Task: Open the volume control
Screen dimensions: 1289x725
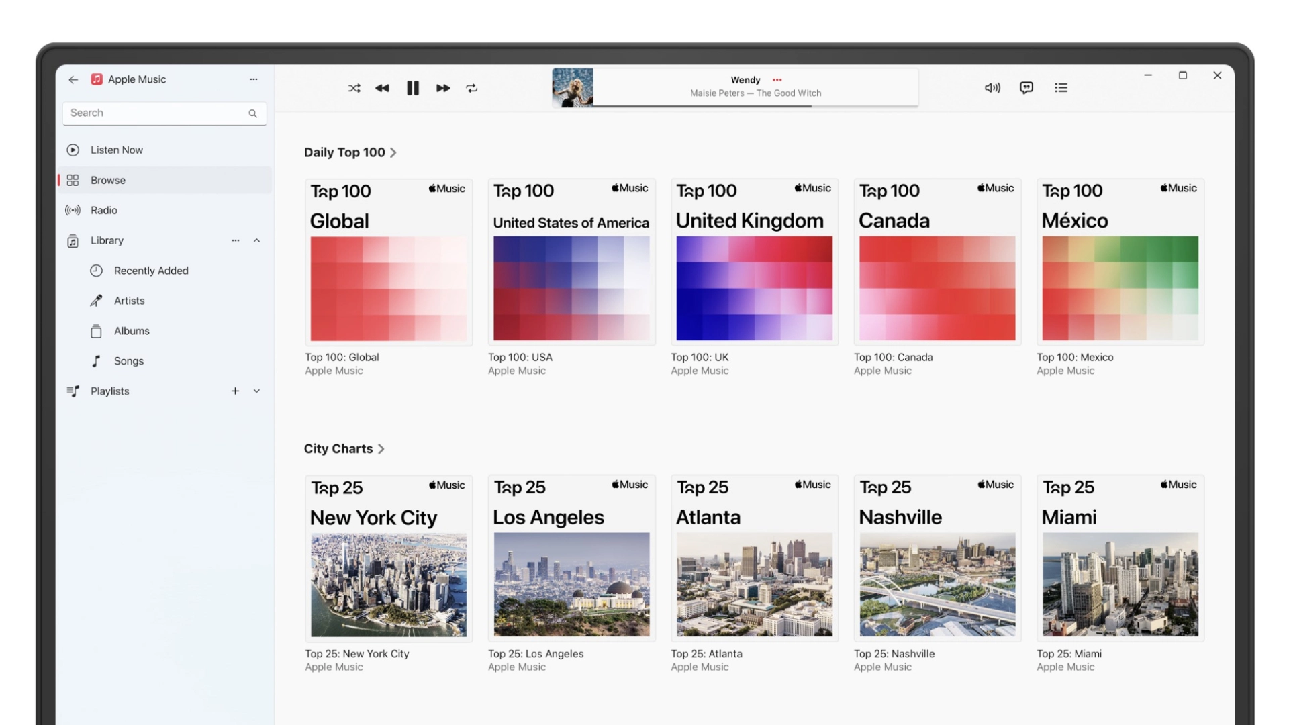Action: pyautogui.click(x=992, y=88)
